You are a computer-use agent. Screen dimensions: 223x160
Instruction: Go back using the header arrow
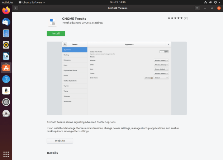[16, 8]
